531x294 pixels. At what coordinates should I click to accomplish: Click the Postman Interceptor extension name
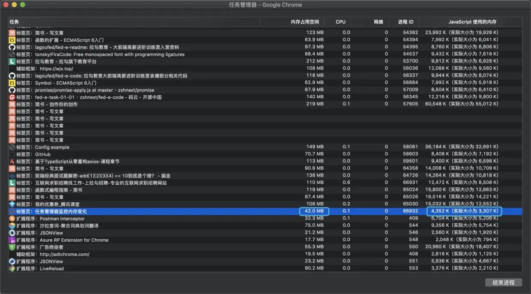62,219
